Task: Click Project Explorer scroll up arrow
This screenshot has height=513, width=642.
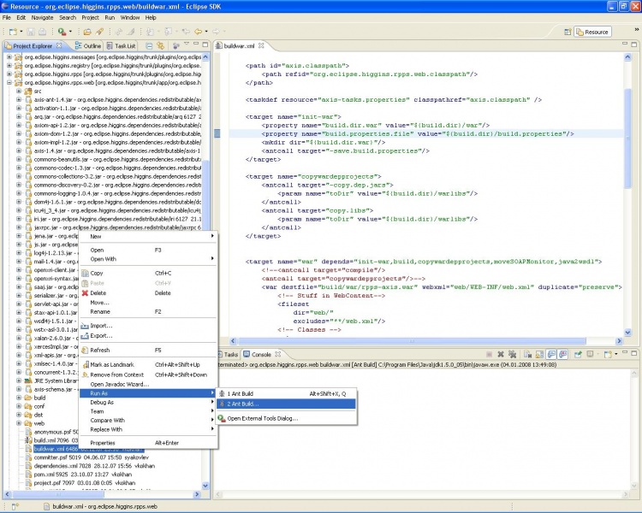Action: (x=205, y=57)
